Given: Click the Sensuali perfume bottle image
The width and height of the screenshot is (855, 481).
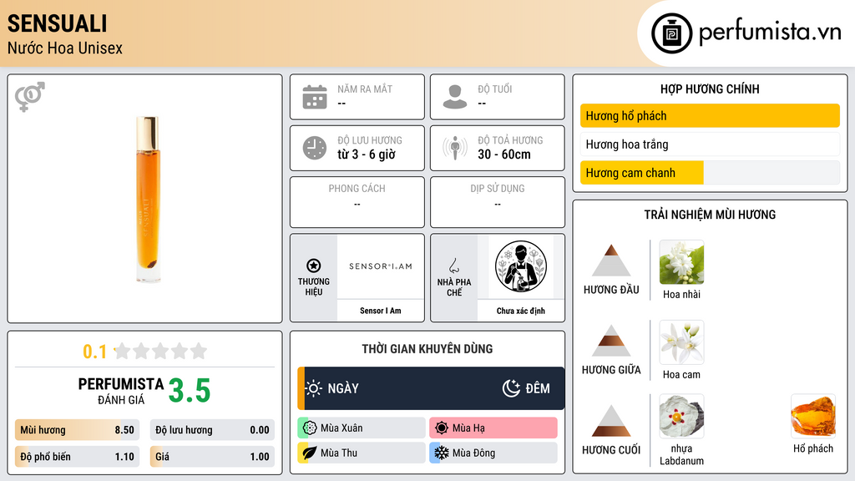Looking at the screenshot, I should 147,199.
